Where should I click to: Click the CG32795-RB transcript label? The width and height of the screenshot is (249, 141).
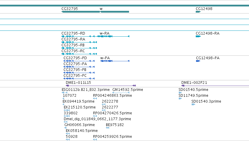point(73,45)
